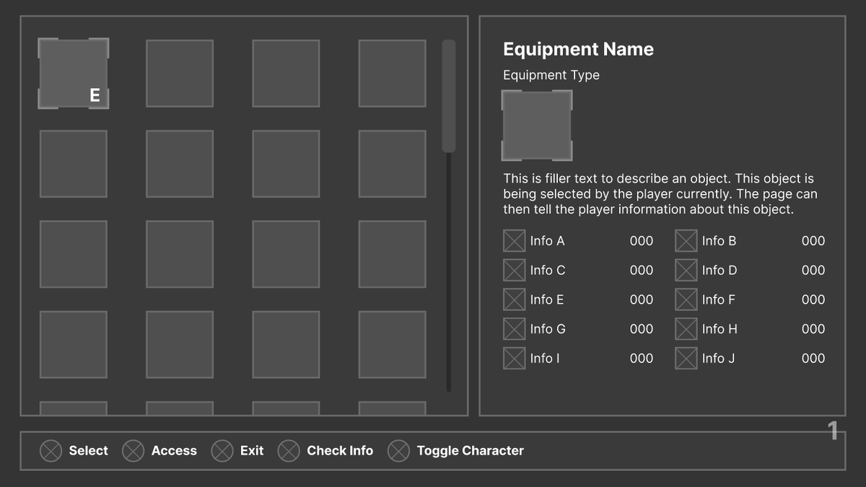The height and width of the screenshot is (487, 866).
Task: Click the Info F placeholder icon
Action: point(686,299)
